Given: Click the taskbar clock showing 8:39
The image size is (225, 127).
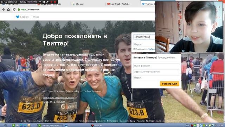Looking at the screenshot, I should (221, 126).
